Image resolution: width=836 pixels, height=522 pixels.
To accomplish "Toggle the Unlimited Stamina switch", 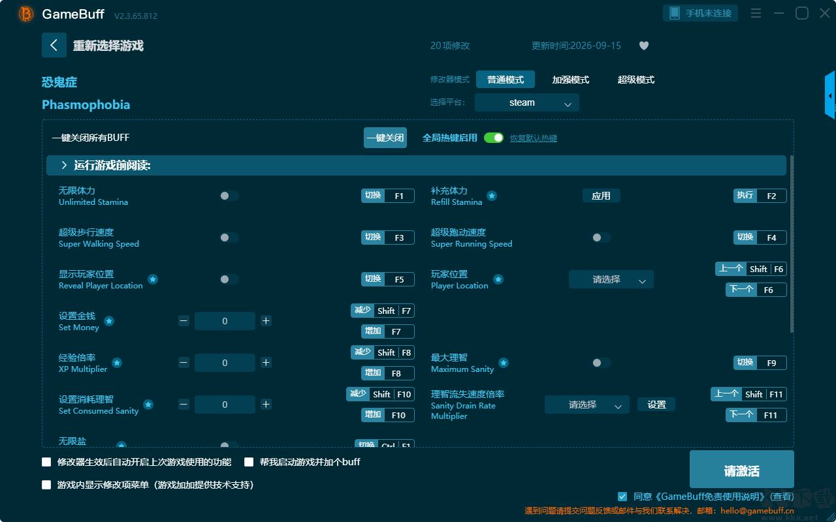I will [x=229, y=196].
